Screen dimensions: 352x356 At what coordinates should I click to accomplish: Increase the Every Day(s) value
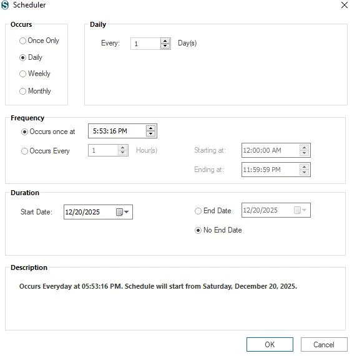click(x=165, y=41)
